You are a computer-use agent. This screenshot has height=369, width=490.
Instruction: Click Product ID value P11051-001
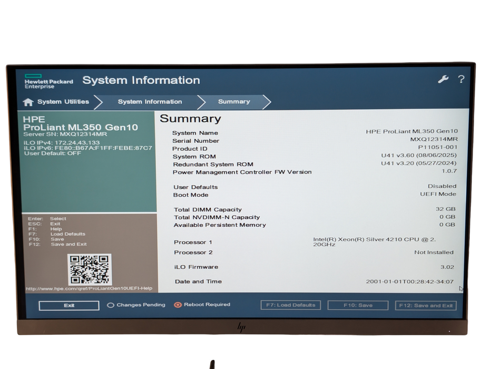coord(437,147)
